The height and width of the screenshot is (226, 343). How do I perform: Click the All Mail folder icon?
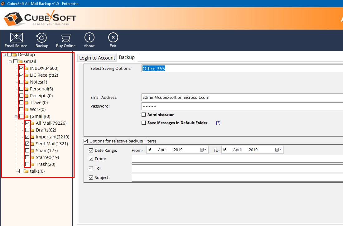click(32, 123)
